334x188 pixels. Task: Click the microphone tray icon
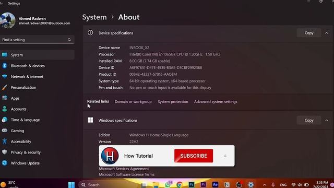click(x=273, y=185)
